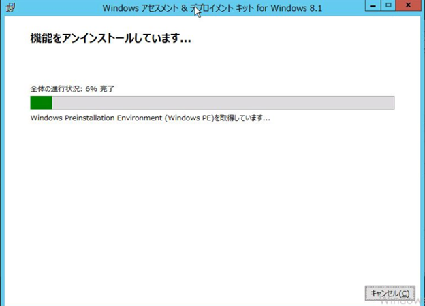Click the Windows PE を取得しています status text
425x306 pixels.
[150, 118]
